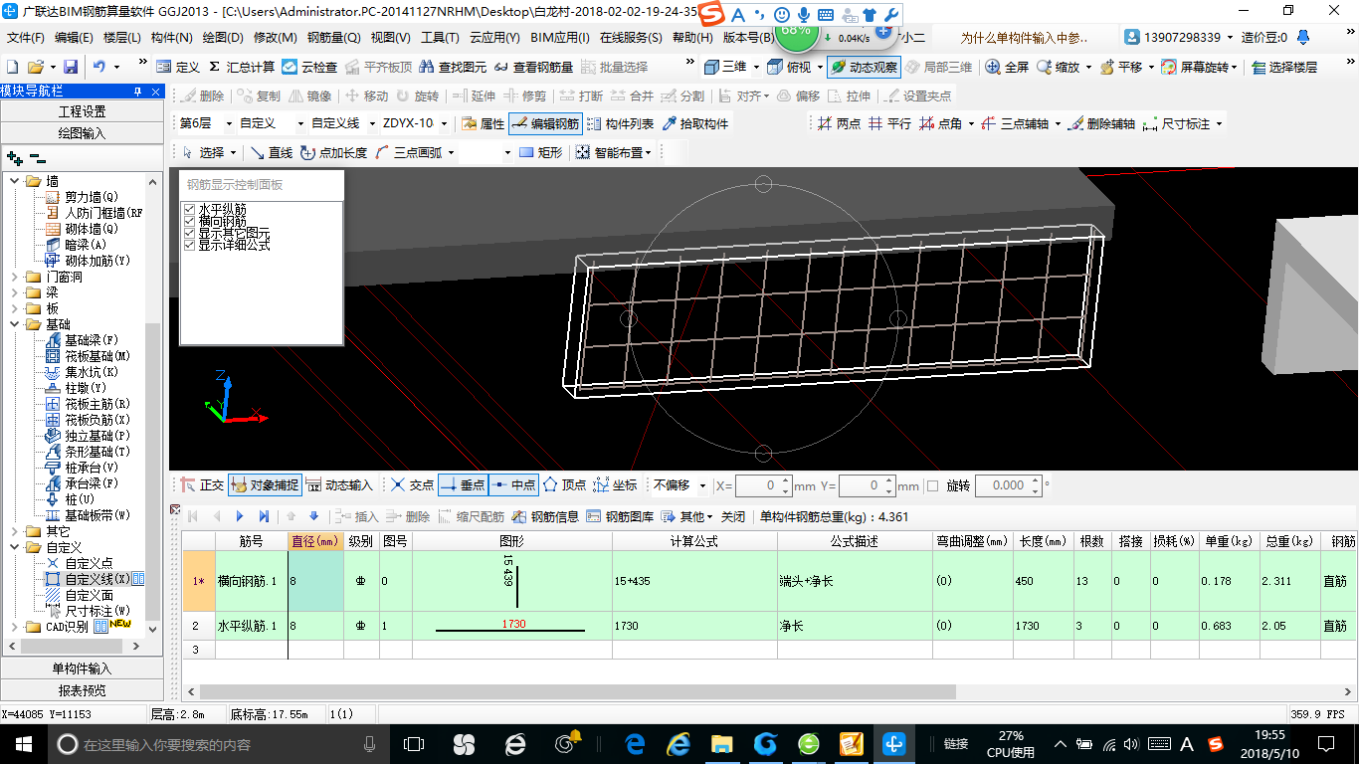Screen dimensions: 1359x764
Task: Select 直线 line drawing tool
Action: pos(272,152)
